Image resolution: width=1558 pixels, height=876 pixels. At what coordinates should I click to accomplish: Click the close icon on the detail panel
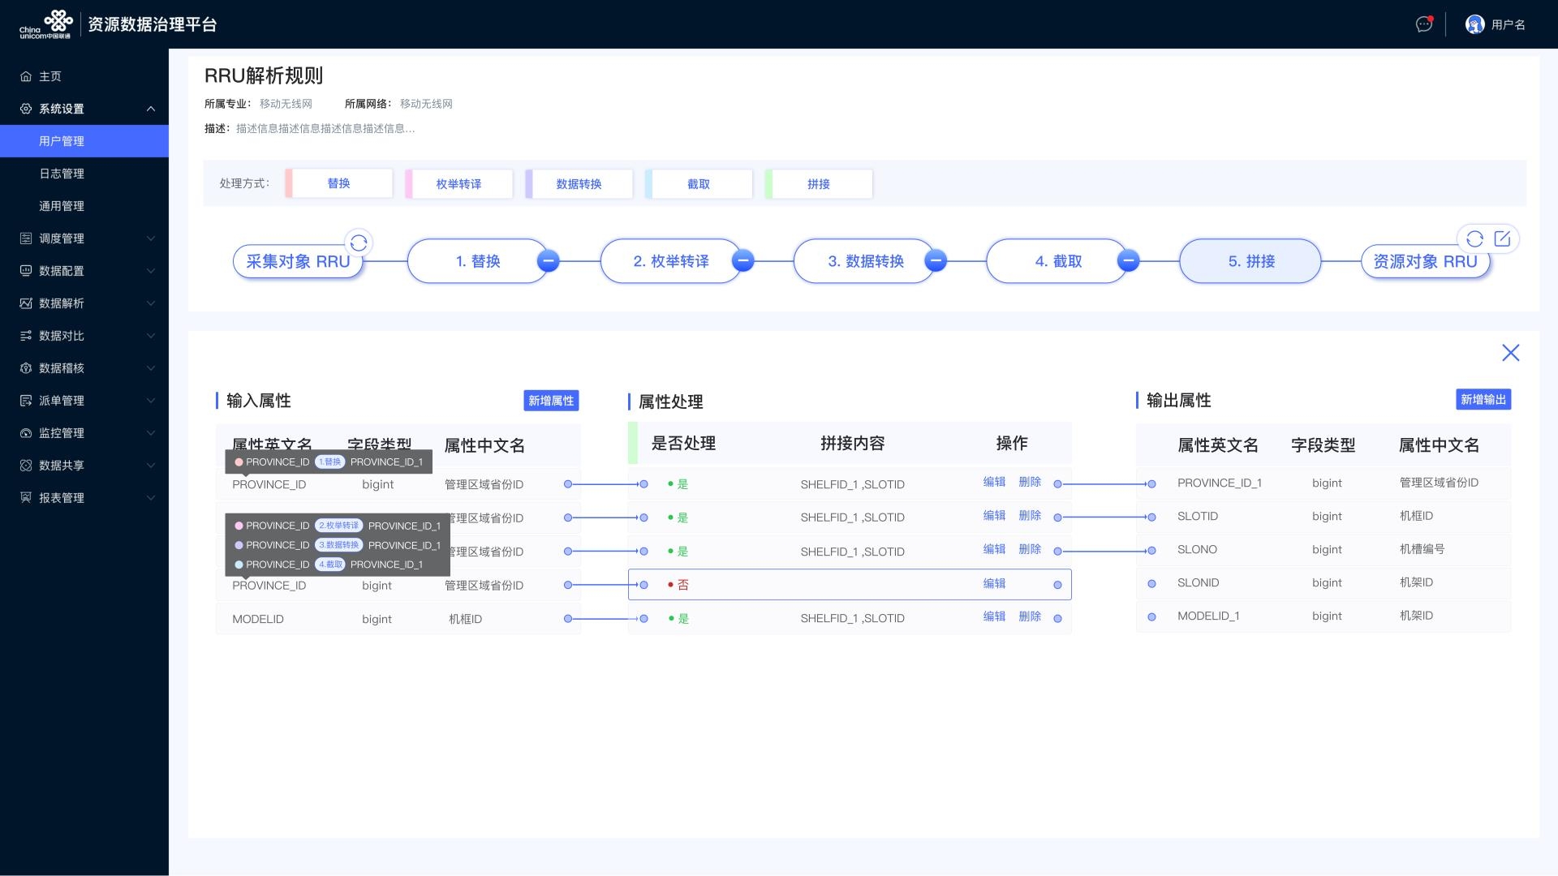1510,353
